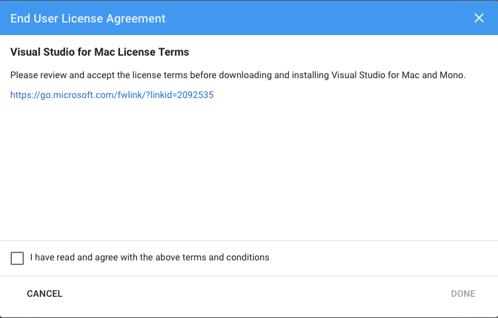Screen dimensions: 498x318
Task: Select the word 'Mono' in the description
Action: pyautogui.click(x=452, y=76)
